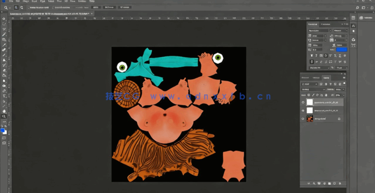
Task: Change screen mode icon in toolbar
Action: tap(4, 143)
